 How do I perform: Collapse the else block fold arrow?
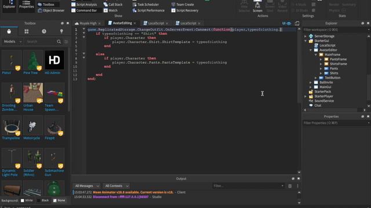pos(83,54)
